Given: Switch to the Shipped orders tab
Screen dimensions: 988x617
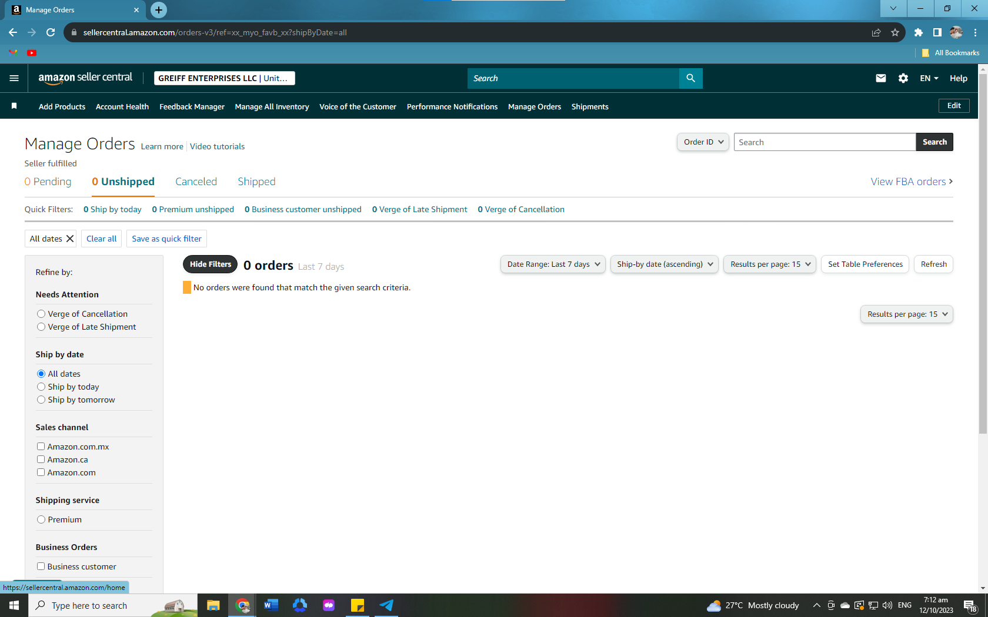Looking at the screenshot, I should click(x=256, y=182).
